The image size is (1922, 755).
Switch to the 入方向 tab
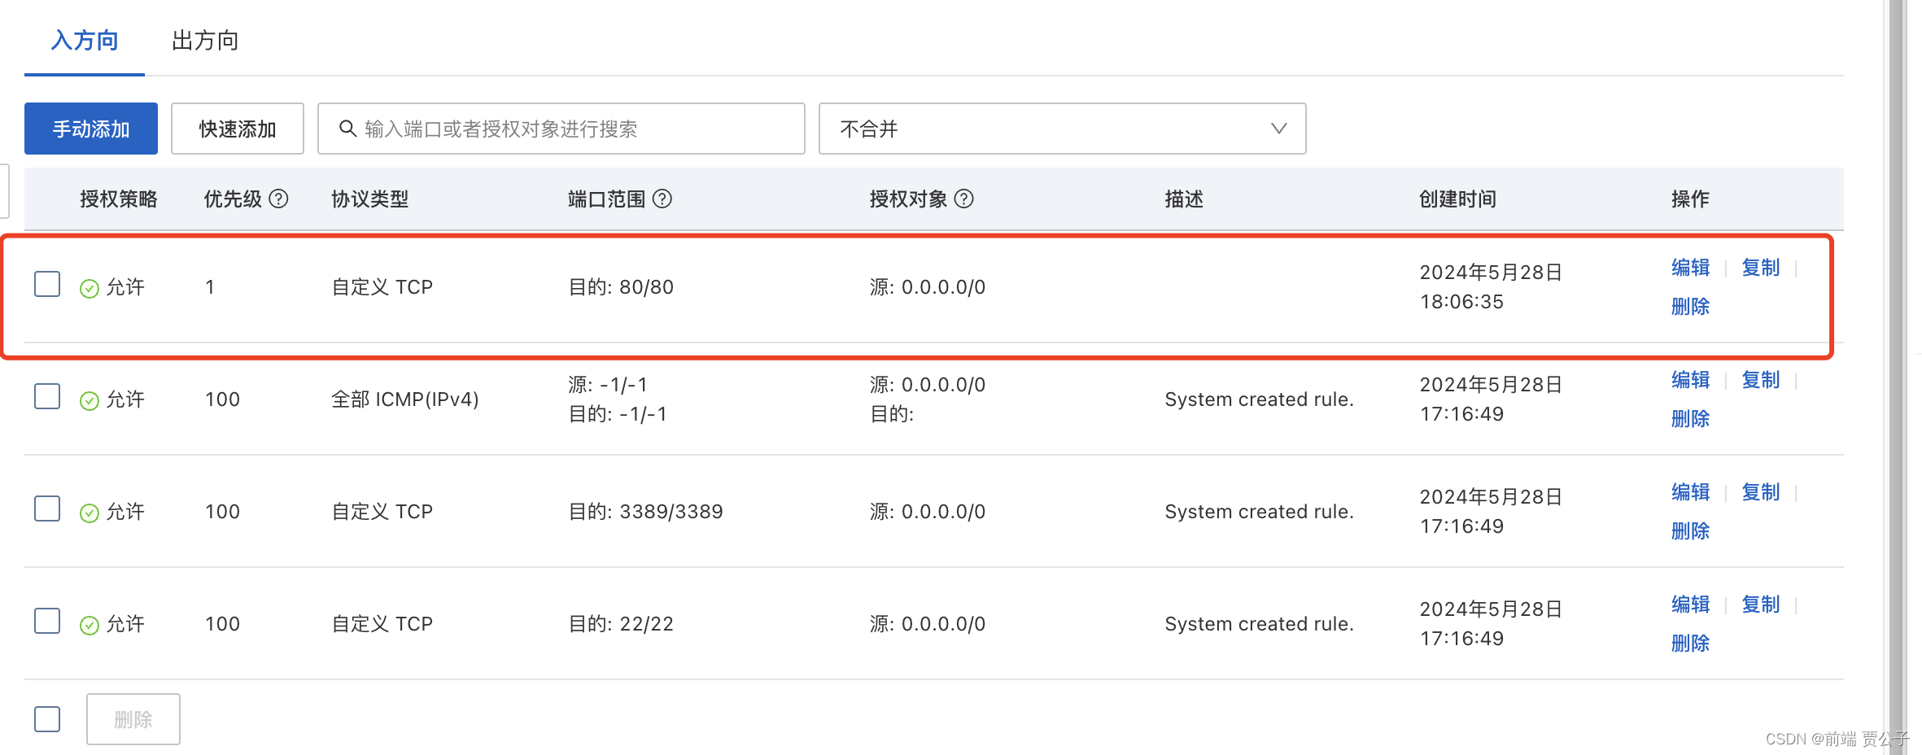(85, 40)
